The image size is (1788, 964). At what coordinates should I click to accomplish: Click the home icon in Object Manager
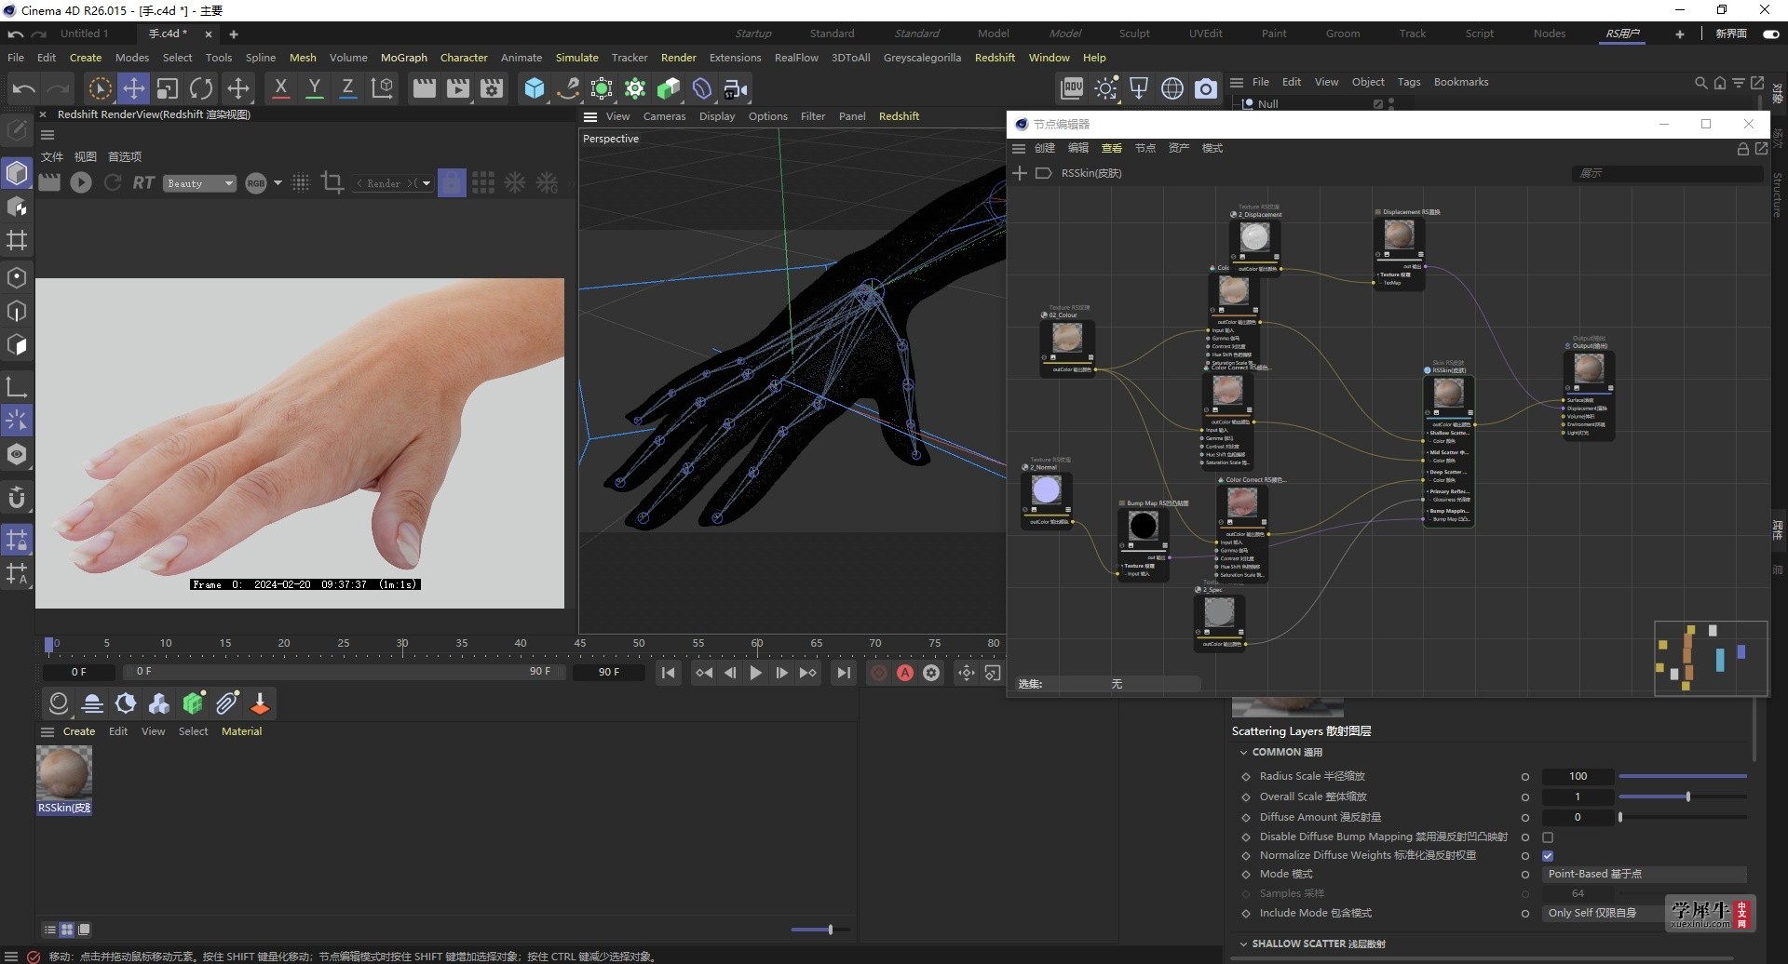(1719, 83)
